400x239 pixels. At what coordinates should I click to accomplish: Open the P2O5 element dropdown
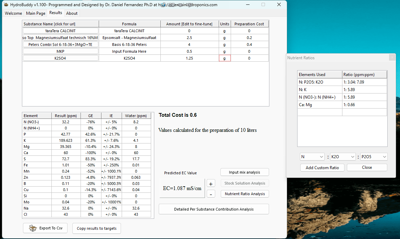(x=374, y=157)
